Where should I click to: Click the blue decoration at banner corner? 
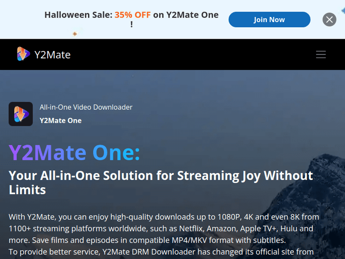click(x=343, y=10)
